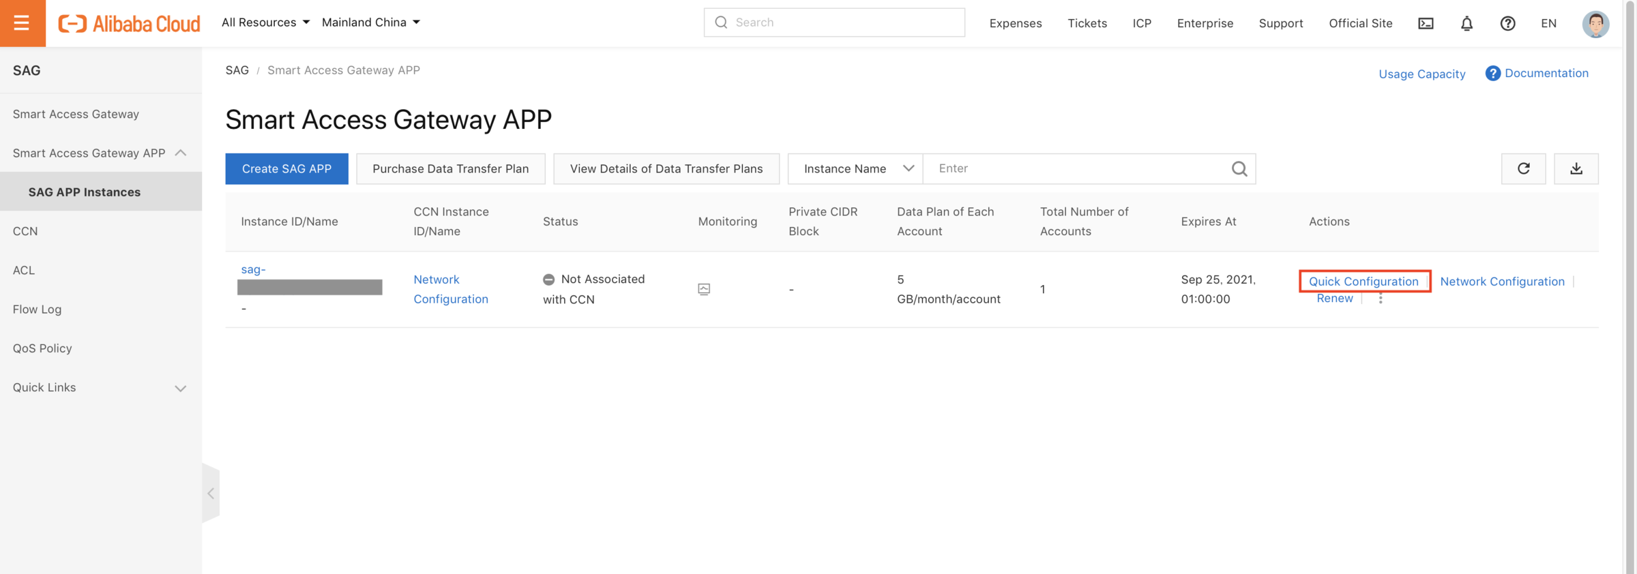Open Expenses in top navigation
Viewport: 1637px width, 574px height.
tap(1015, 23)
